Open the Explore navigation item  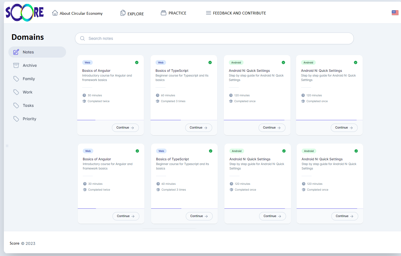click(132, 13)
